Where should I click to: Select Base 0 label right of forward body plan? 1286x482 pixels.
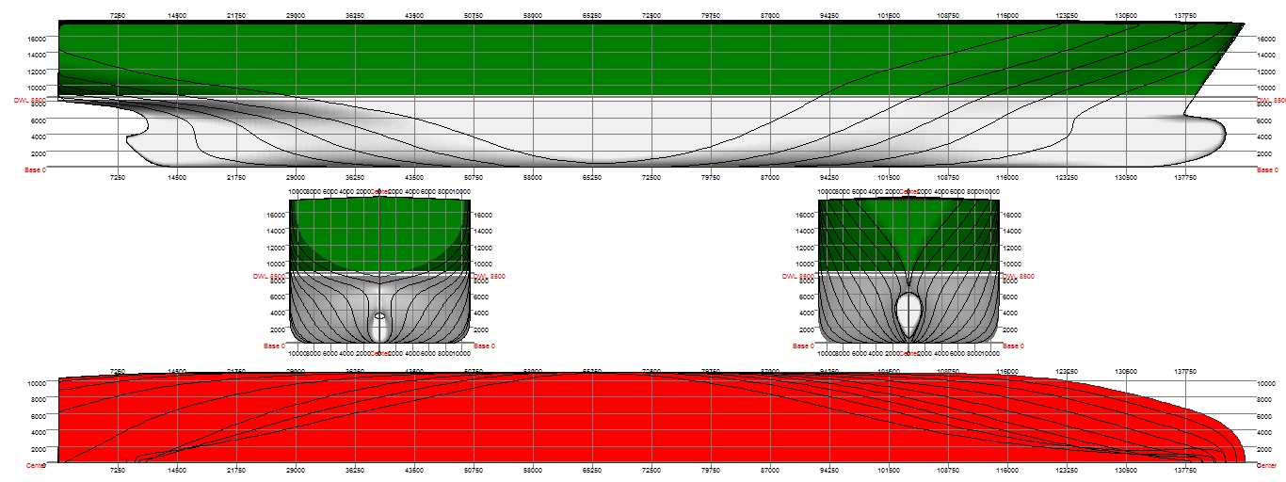tap(1014, 346)
